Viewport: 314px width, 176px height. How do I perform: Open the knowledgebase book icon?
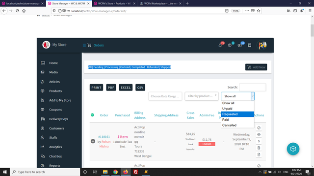[x=250, y=45]
